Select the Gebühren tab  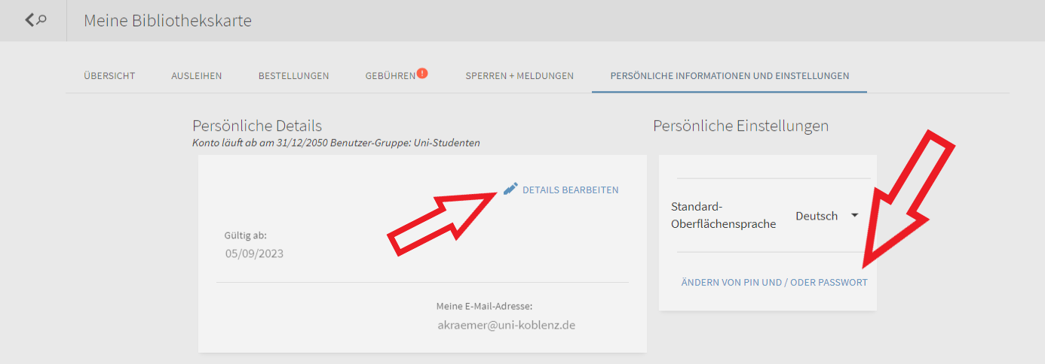coord(391,76)
